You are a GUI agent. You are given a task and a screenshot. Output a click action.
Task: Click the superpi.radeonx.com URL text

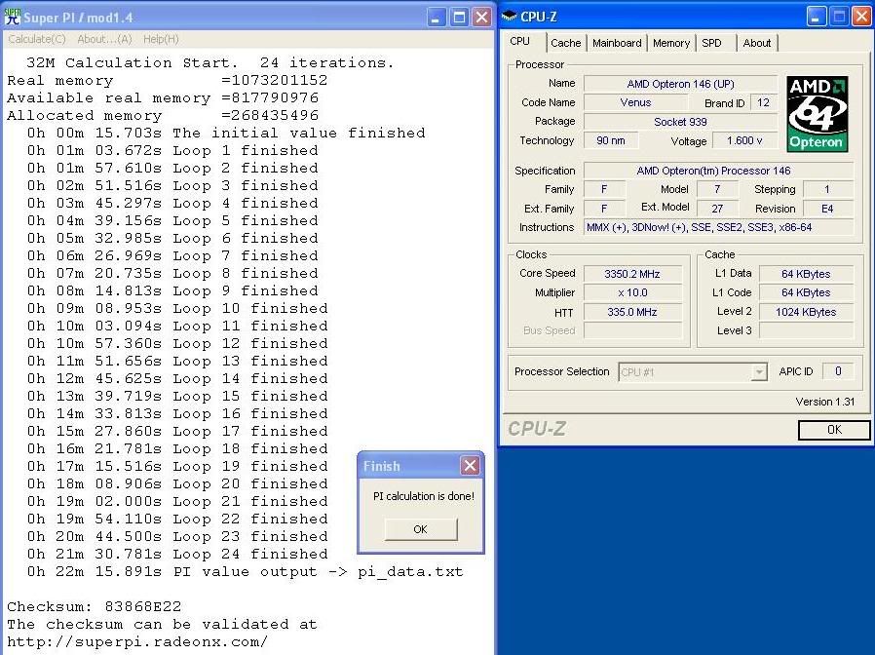coord(137,641)
